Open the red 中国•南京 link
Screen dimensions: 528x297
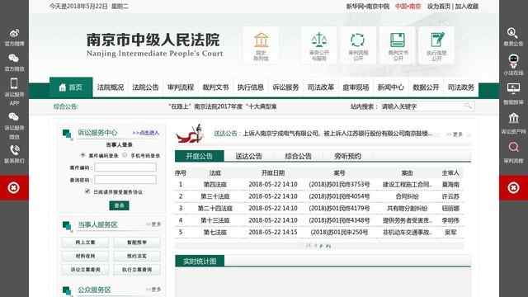[x=408, y=7]
